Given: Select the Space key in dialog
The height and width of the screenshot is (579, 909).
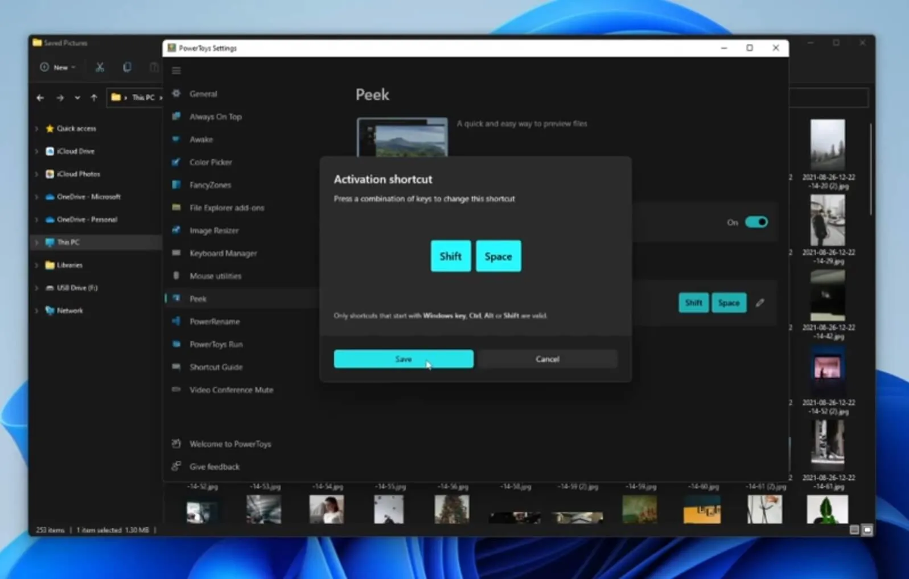Looking at the screenshot, I should point(498,256).
